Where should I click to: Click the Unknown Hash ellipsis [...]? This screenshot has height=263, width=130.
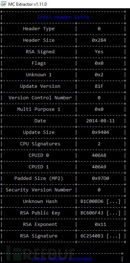(113, 201)
